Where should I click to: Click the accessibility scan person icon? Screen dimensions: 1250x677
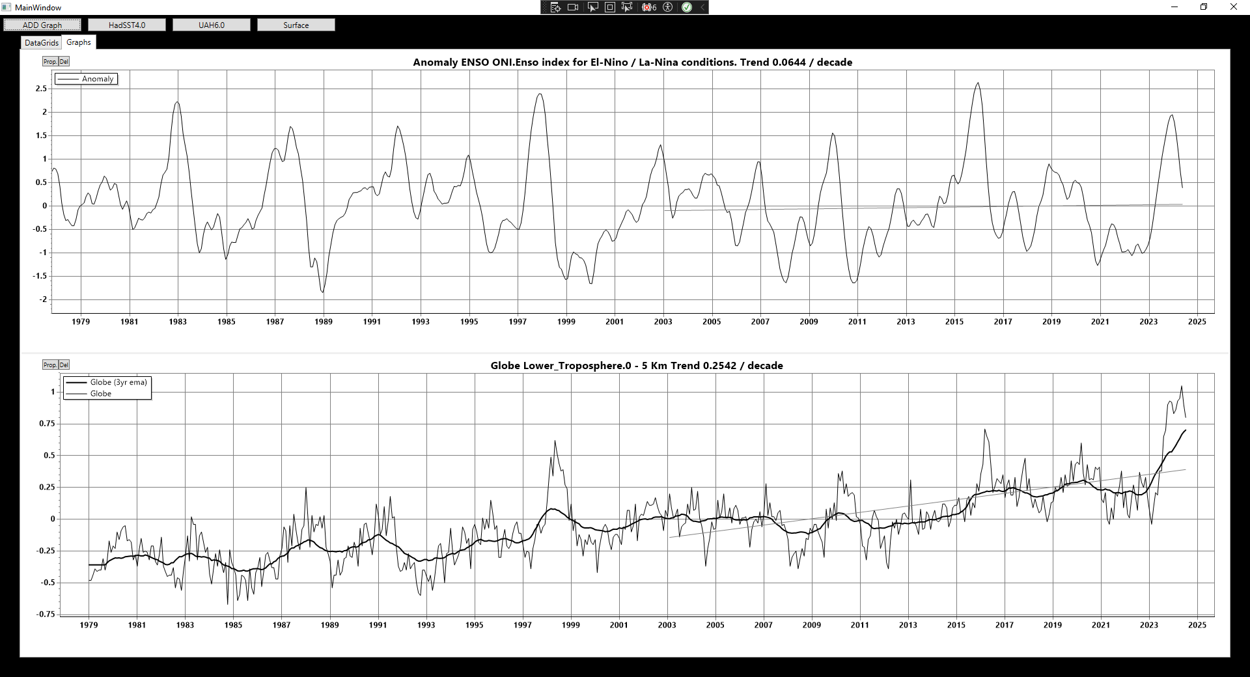pos(667,7)
